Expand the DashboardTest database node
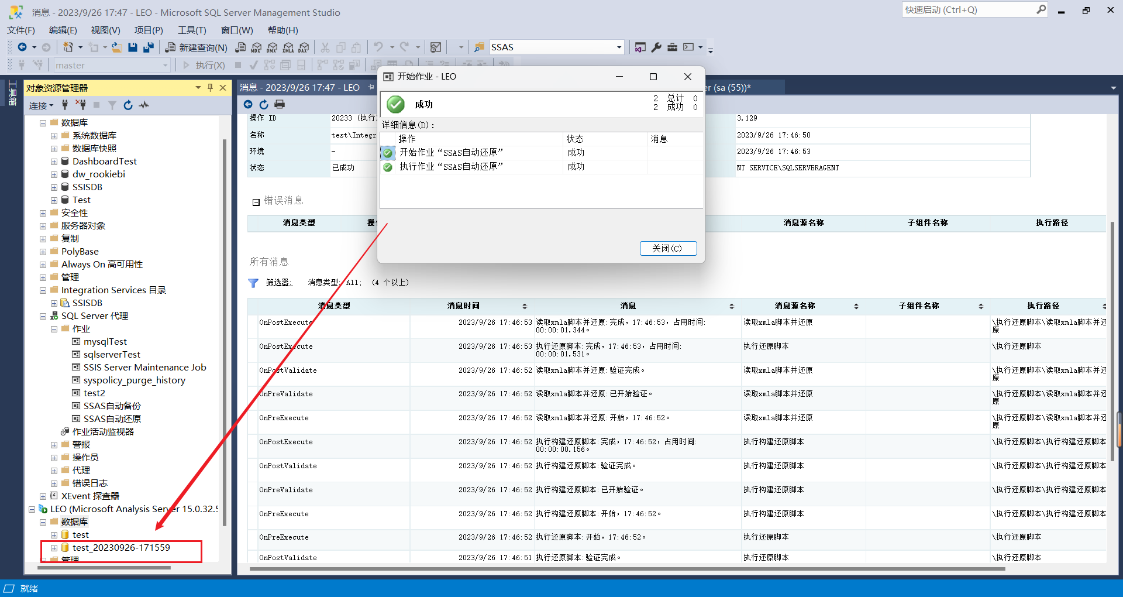Image resolution: width=1123 pixels, height=597 pixels. [54, 162]
